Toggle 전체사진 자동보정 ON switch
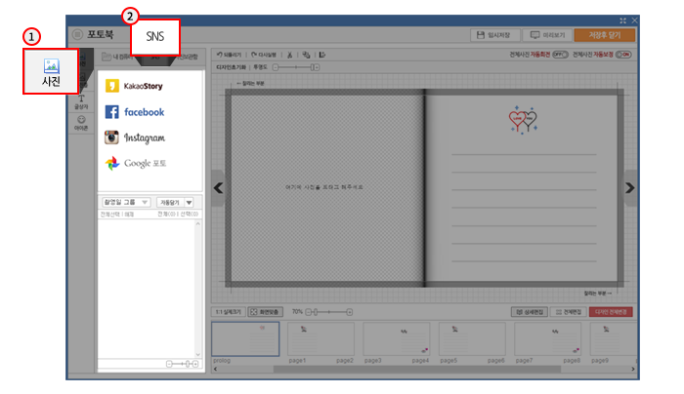684x394 pixels. [623, 55]
